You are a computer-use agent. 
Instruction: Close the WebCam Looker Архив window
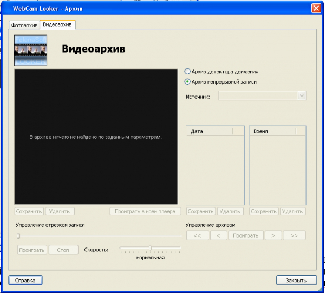(316, 8)
